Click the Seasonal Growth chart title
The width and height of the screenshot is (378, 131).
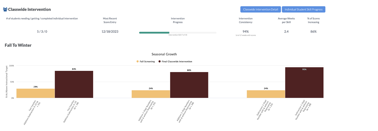click(x=164, y=54)
